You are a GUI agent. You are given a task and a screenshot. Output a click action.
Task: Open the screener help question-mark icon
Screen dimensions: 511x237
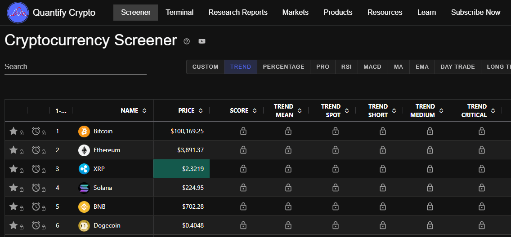187,41
